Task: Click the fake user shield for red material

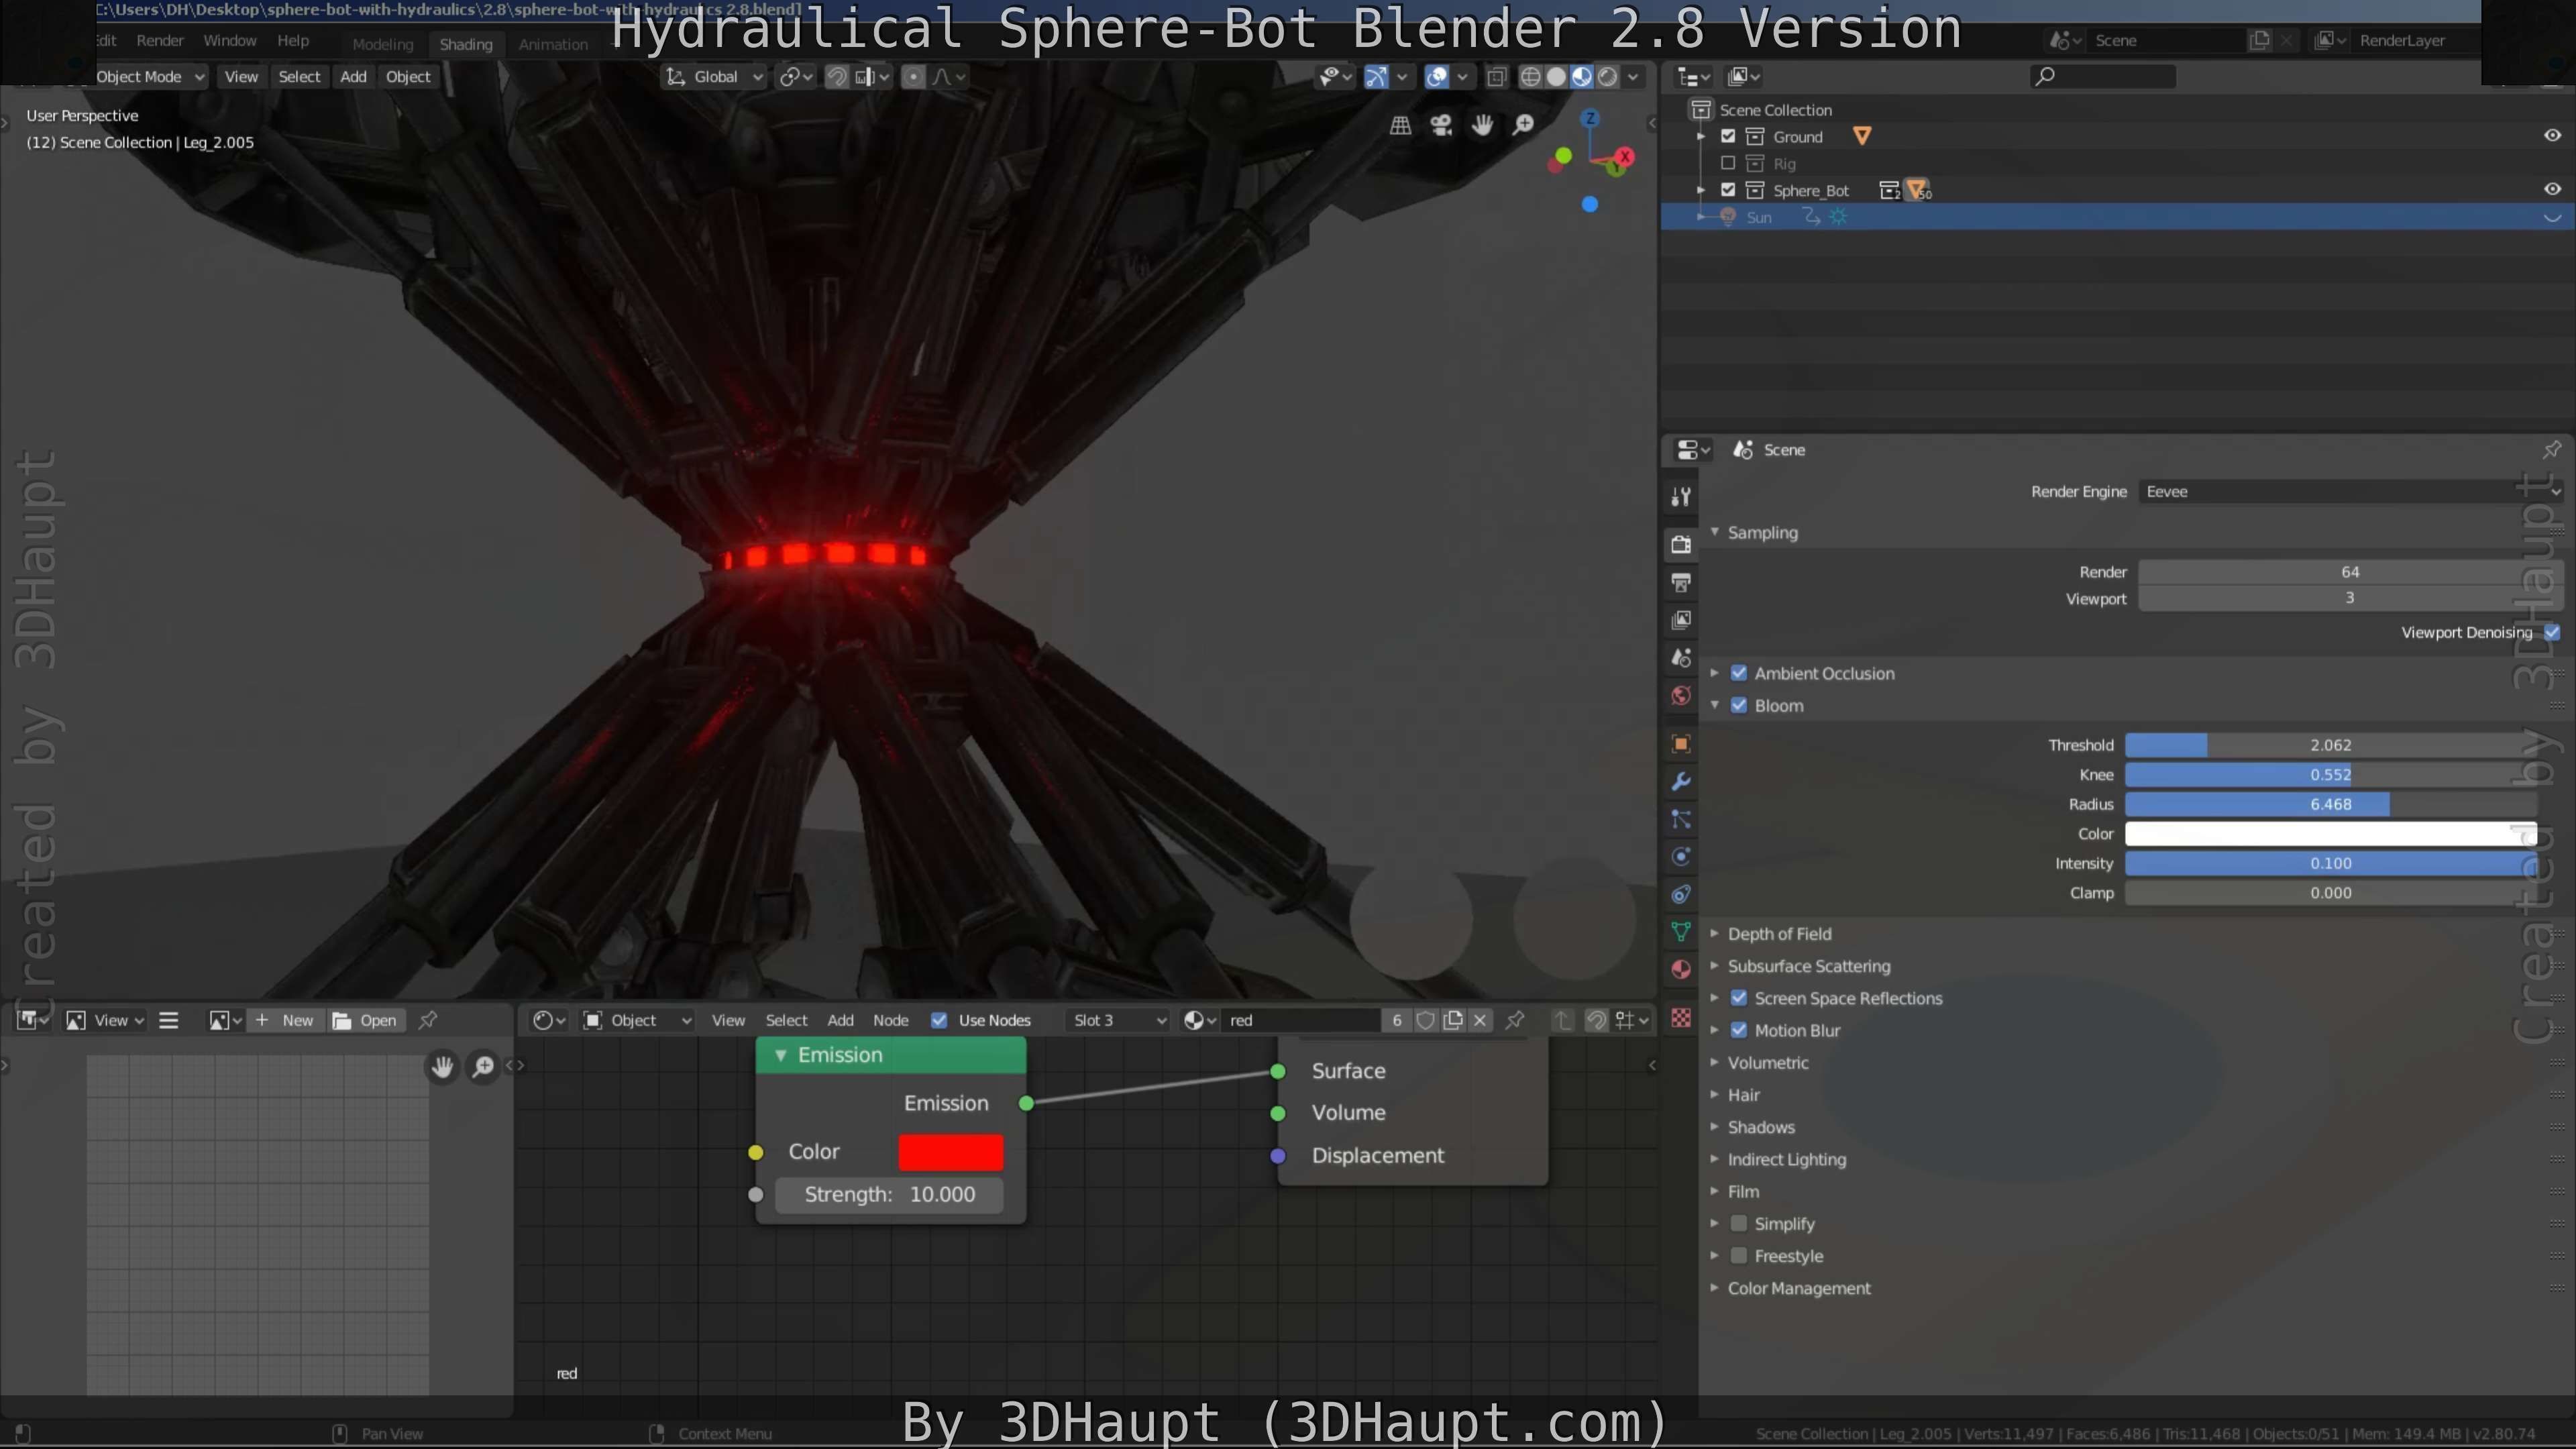Action: click(x=1426, y=1020)
